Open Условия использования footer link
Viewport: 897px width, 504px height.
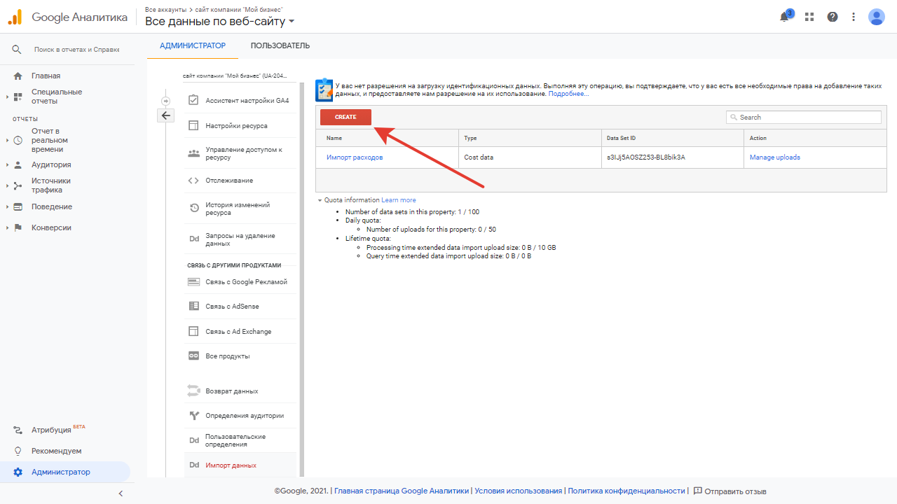pyautogui.click(x=519, y=491)
